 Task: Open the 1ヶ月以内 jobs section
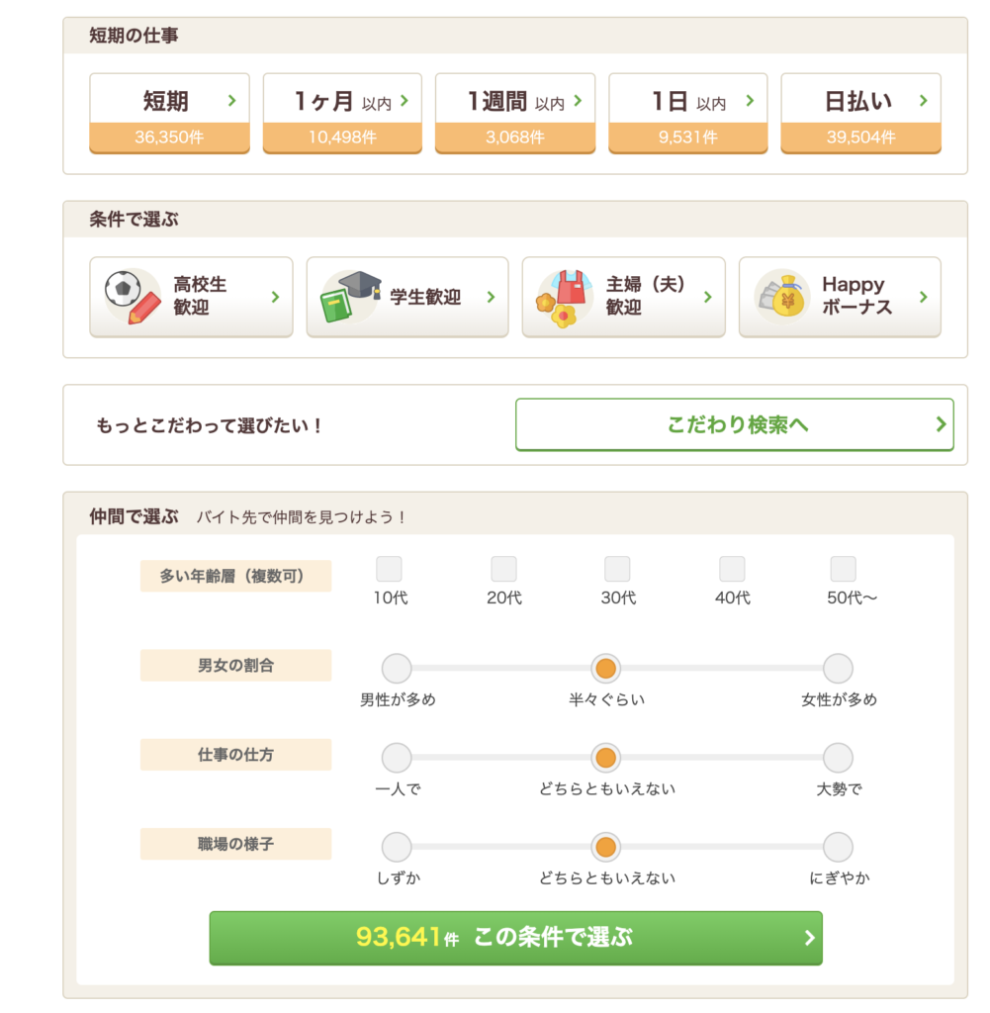tap(341, 111)
